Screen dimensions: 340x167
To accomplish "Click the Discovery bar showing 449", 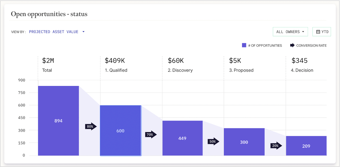I will [x=182, y=138].
